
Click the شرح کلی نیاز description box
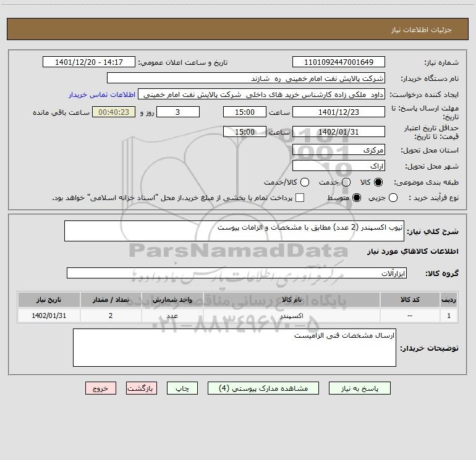click(x=234, y=232)
